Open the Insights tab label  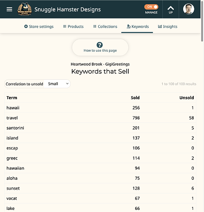(170, 26)
